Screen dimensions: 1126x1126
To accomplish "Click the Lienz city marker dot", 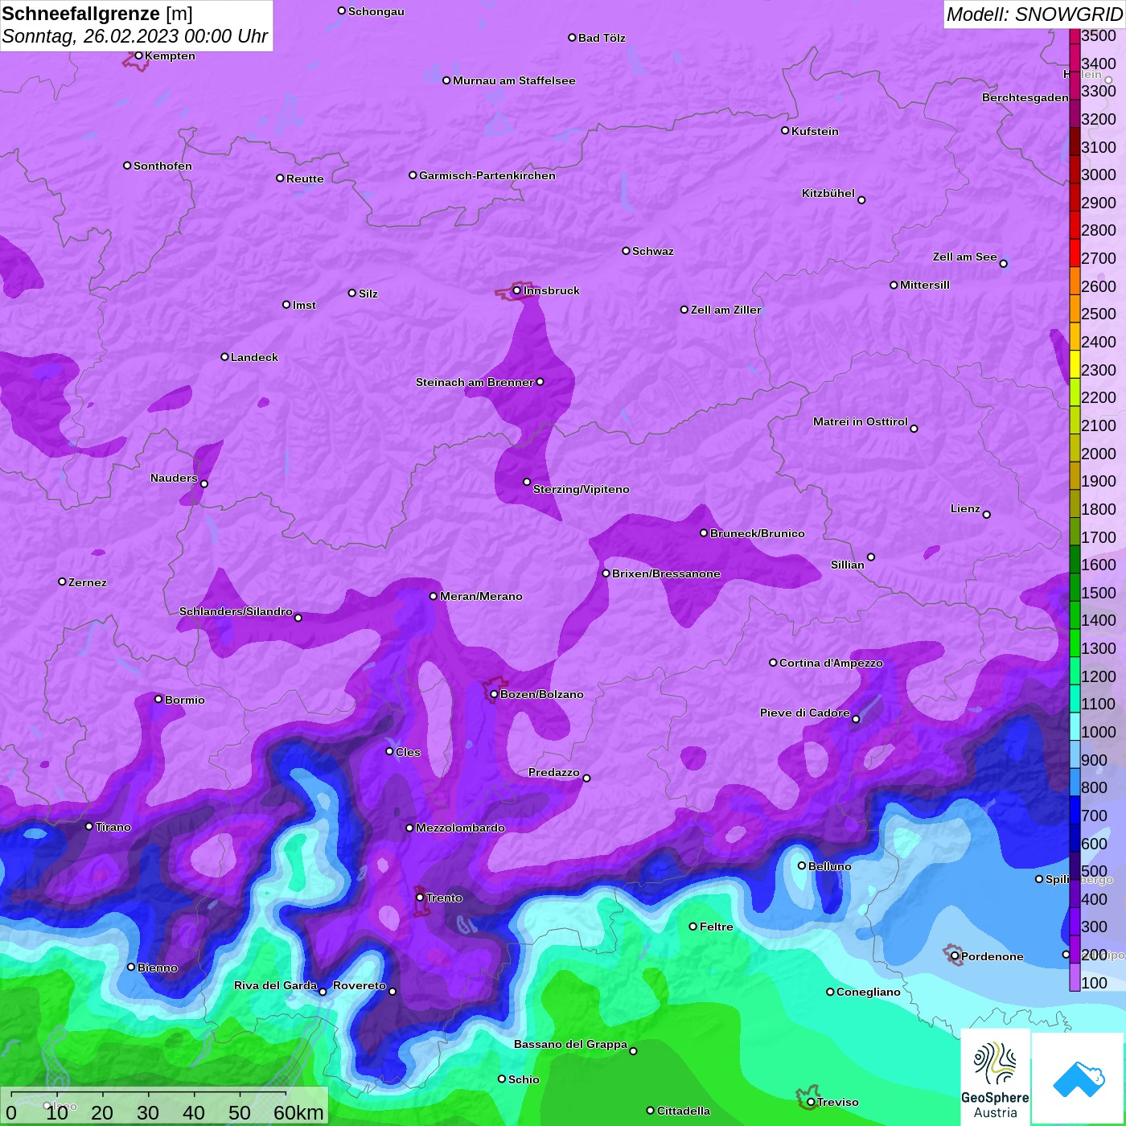I will pyautogui.click(x=987, y=515).
